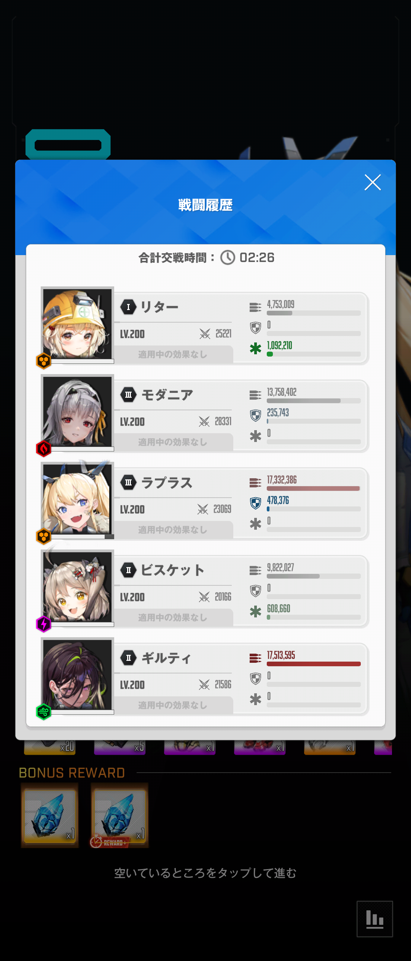Select ラプラス's portrait thumbnail
Image resolution: width=411 pixels, height=961 pixels.
coord(77,499)
